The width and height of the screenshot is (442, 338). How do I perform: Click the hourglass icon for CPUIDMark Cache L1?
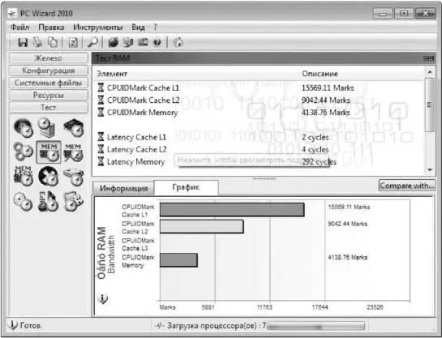point(101,88)
